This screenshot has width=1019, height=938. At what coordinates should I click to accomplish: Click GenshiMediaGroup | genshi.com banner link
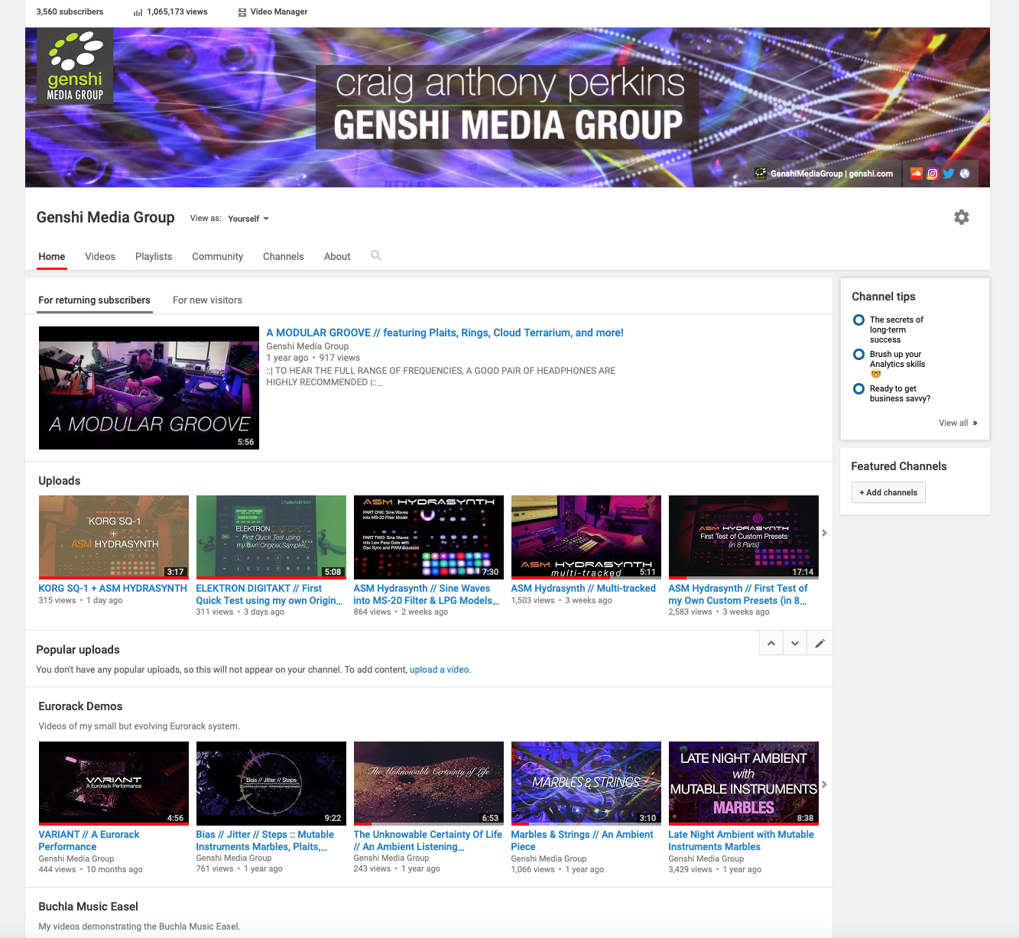(x=832, y=174)
